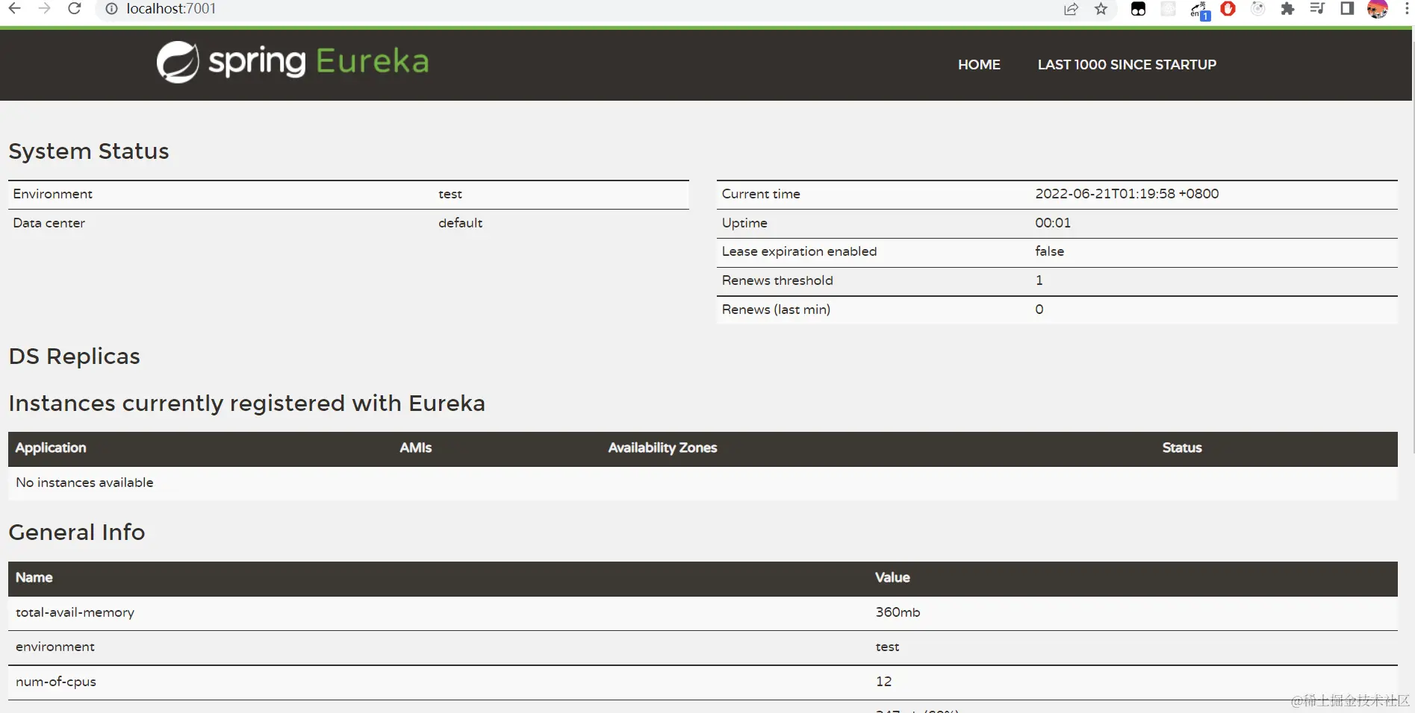
Task: Click the Spring Eureka logo
Action: (293, 61)
